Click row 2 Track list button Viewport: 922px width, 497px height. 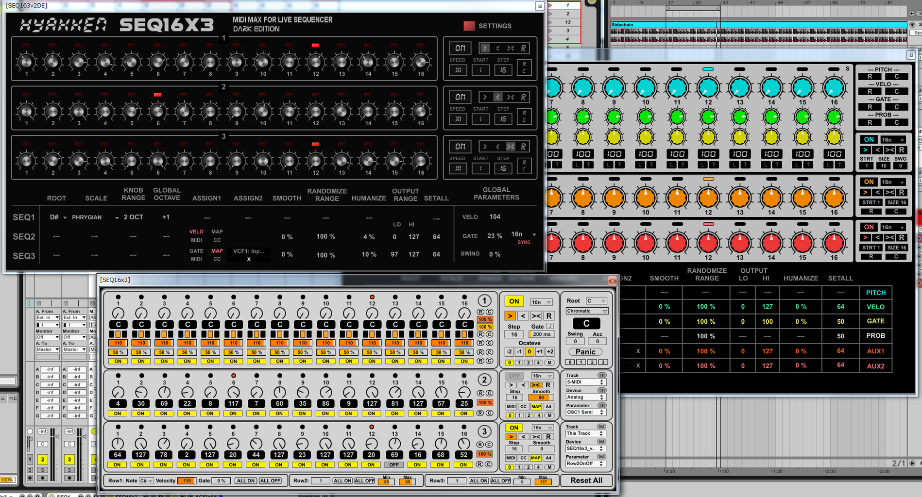[601, 375]
